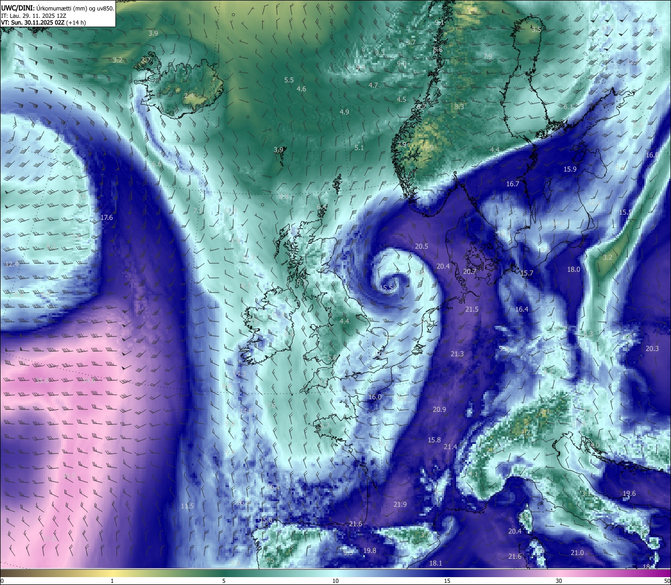Click the '(+14 h)' forecast offset text
671x585 pixels.
click(76, 23)
